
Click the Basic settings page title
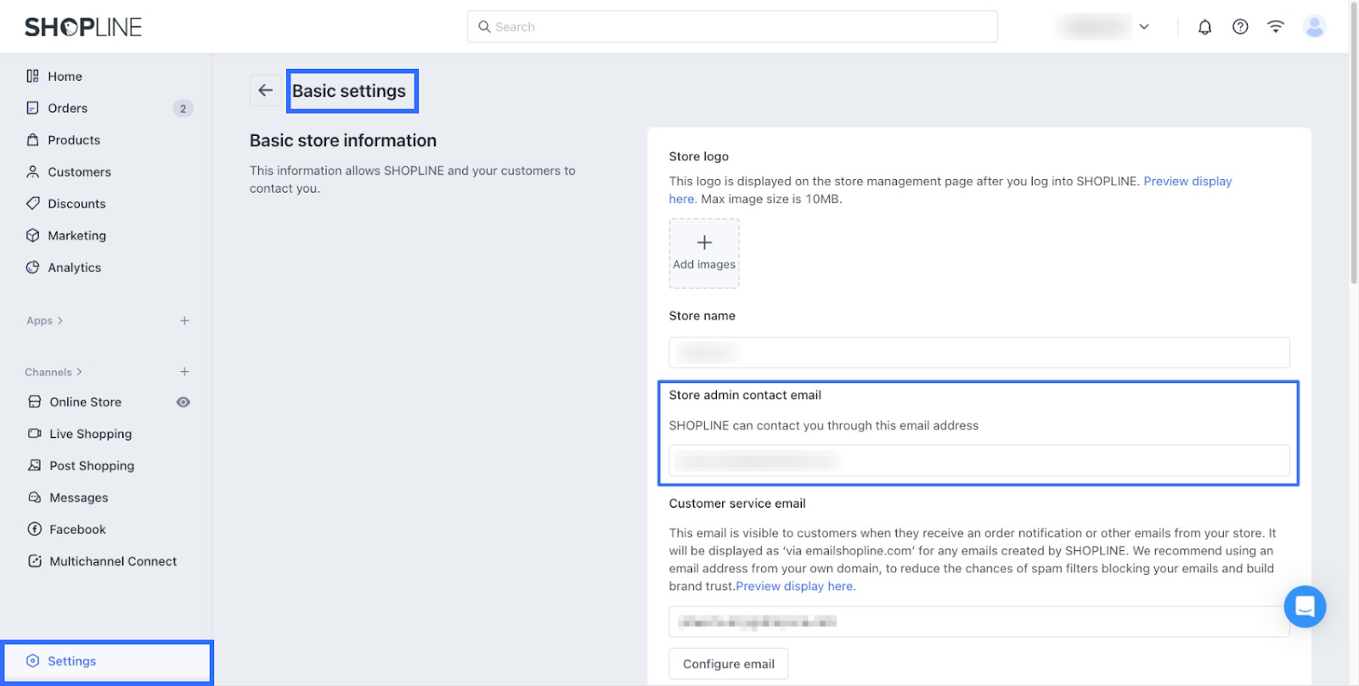pyautogui.click(x=349, y=91)
